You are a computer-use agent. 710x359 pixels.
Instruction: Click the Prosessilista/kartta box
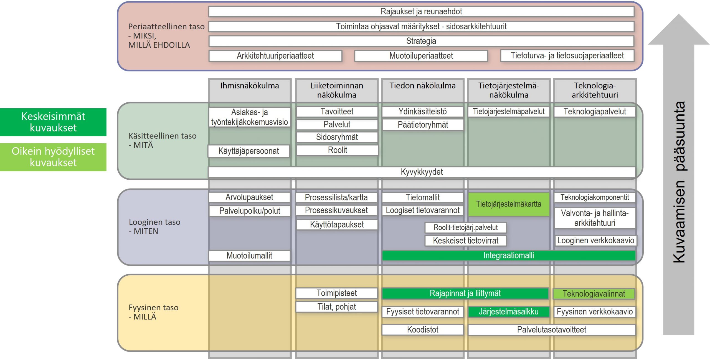(x=336, y=197)
